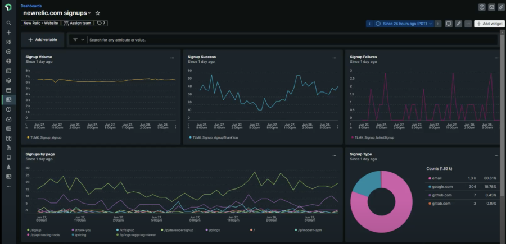The height and width of the screenshot is (244, 506).
Task: Toggle the google.com legend entry
Action: tap(441, 186)
